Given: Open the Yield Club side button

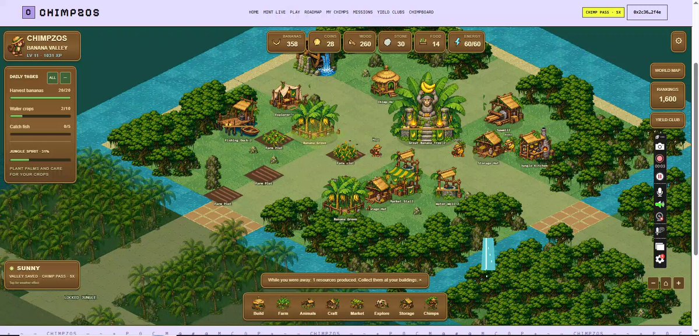Looking at the screenshot, I should [x=668, y=120].
